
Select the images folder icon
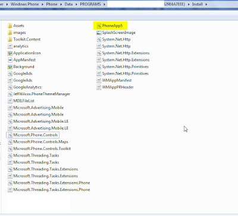click(x=10, y=33)
